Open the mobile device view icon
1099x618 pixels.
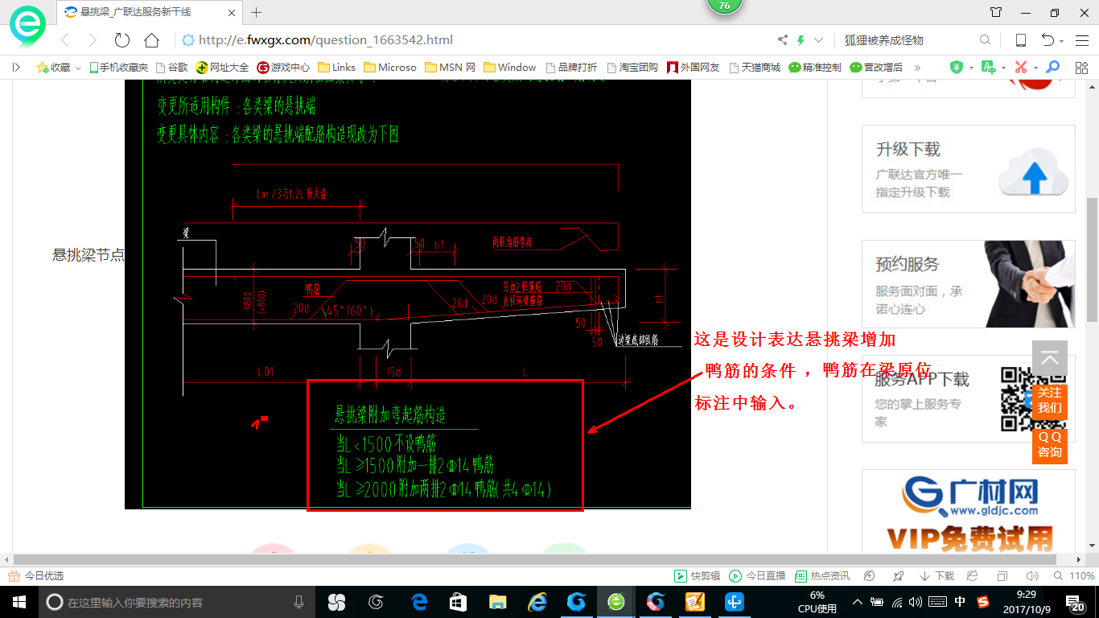point(1020,40)
